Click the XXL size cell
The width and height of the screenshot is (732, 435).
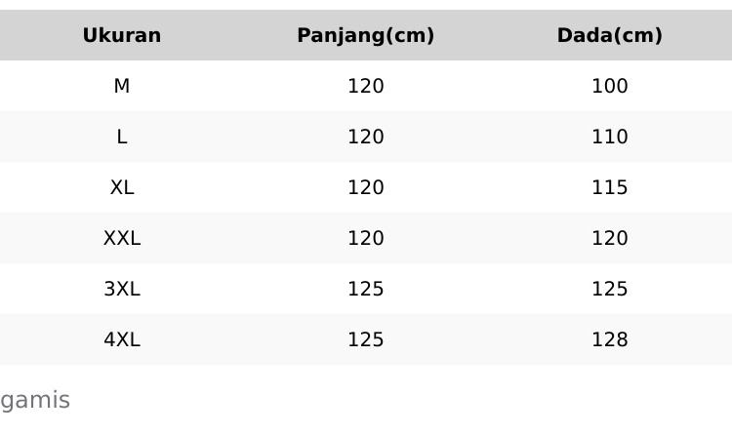point(122,239)
